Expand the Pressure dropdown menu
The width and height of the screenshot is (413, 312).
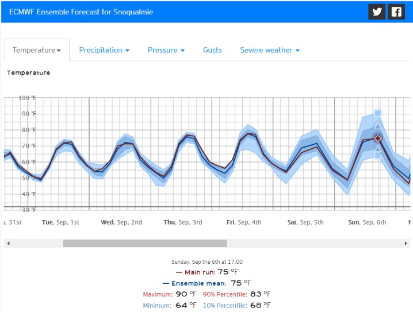tap(166, 50)
